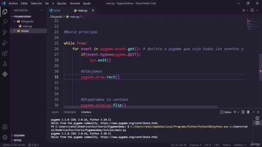The image size is (262, 147).
Task: Split the terminal
Action: [x=243, y=112]
